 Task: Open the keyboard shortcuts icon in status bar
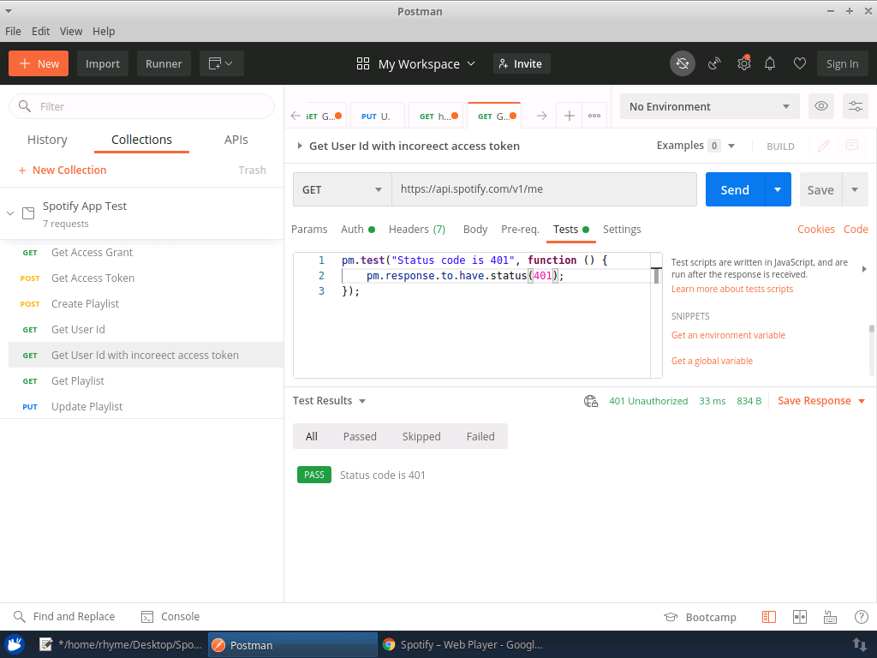[x=830, y=616]
